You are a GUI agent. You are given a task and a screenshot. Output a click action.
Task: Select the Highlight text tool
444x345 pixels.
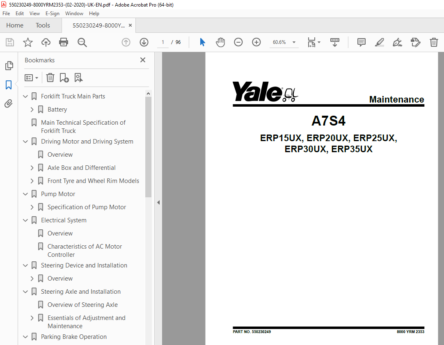[x=380, y=42]
